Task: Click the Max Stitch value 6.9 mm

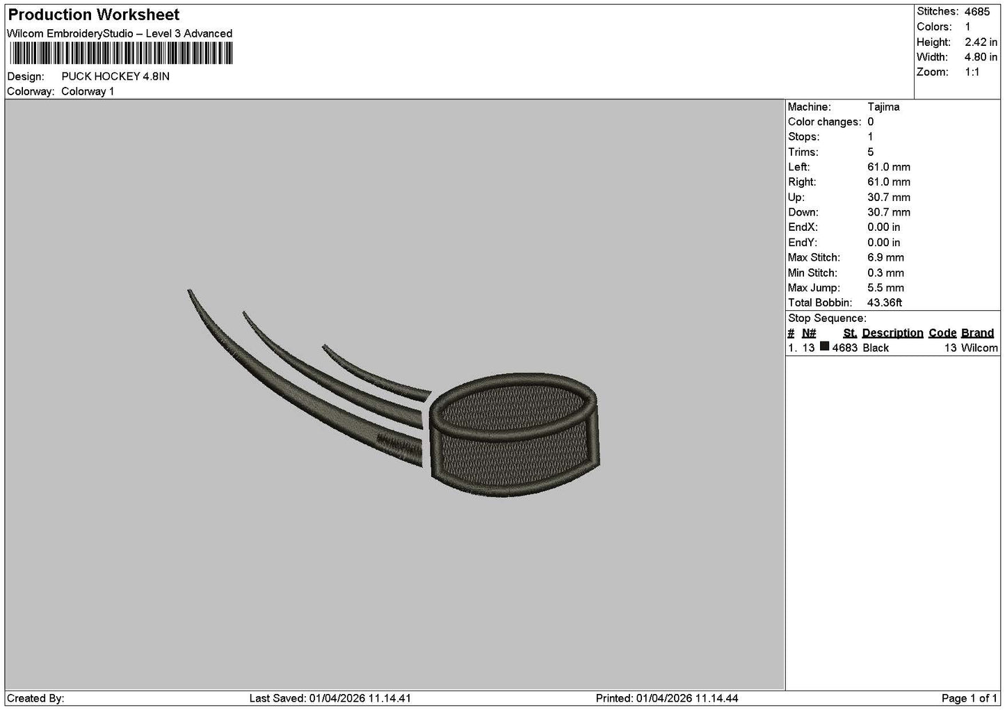Action: click(885, 258)
